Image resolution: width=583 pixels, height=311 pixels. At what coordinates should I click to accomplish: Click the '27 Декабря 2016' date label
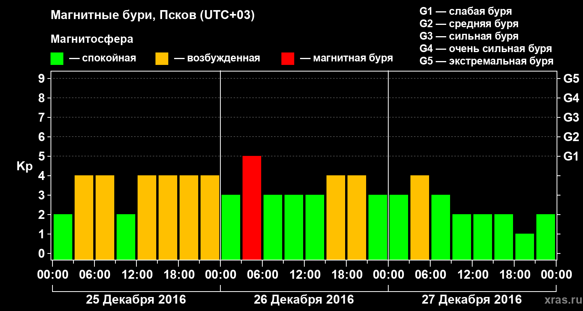pos(472,300)
